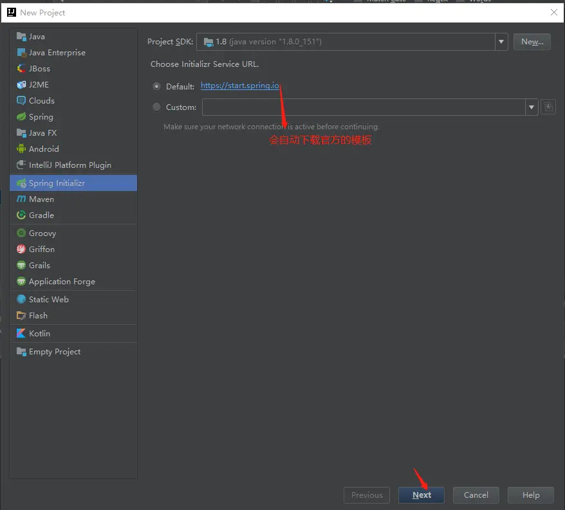Click the Next button

tap(421, 495)
